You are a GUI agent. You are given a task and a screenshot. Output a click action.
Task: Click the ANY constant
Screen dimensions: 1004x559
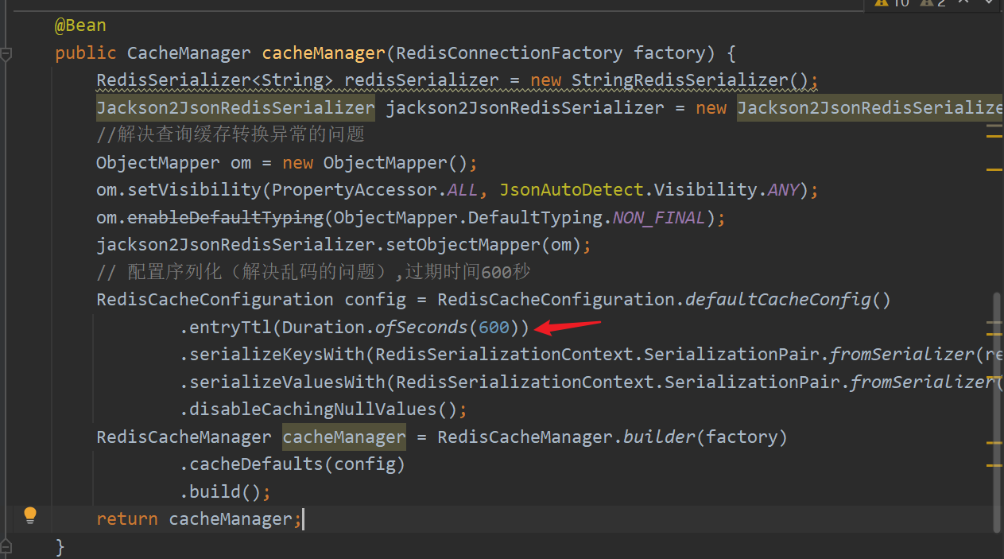782,189
